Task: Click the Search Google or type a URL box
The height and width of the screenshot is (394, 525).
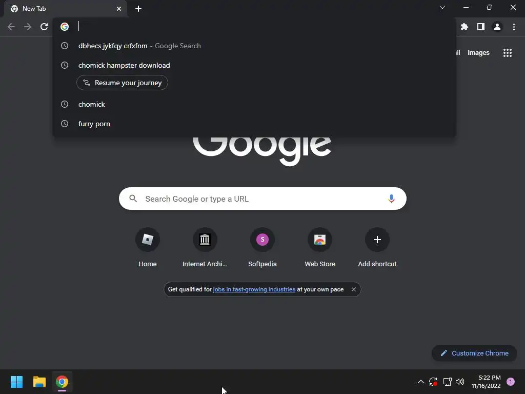Action: (x=263, y=199)
